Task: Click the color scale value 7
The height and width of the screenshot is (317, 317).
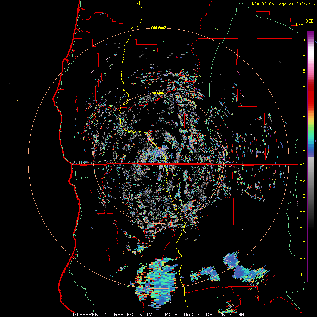Action: coord(304,39)
